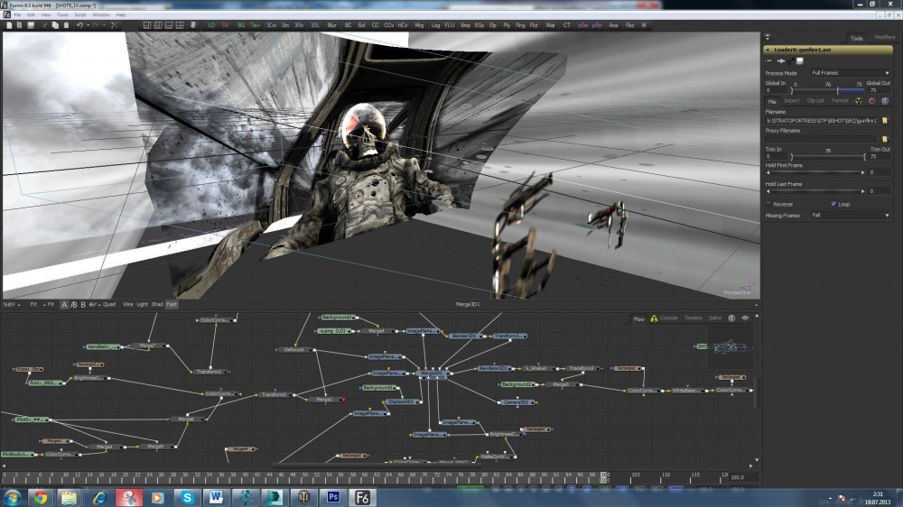The height and width of the screenshot is (507, 903).
Task: Open the Timeline tab
Action: [693, 318]
